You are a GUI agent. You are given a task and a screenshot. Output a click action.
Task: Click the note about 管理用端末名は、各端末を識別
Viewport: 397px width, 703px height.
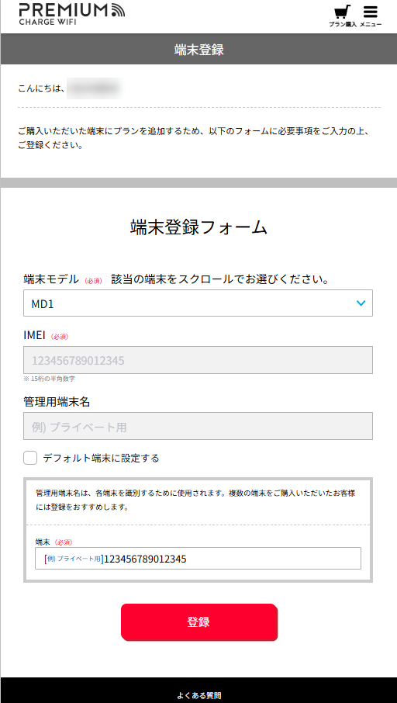tap(195, 500)
